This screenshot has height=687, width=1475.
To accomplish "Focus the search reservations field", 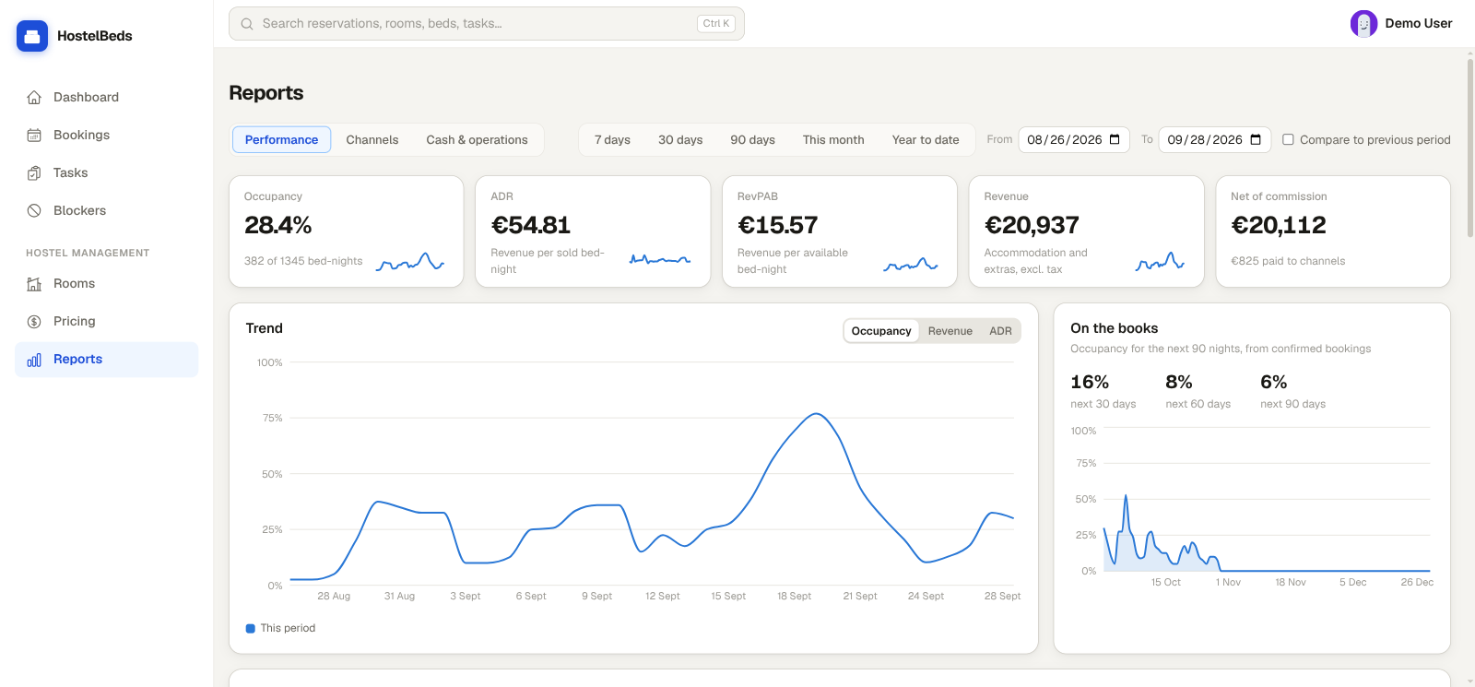I will click(486, 24).
